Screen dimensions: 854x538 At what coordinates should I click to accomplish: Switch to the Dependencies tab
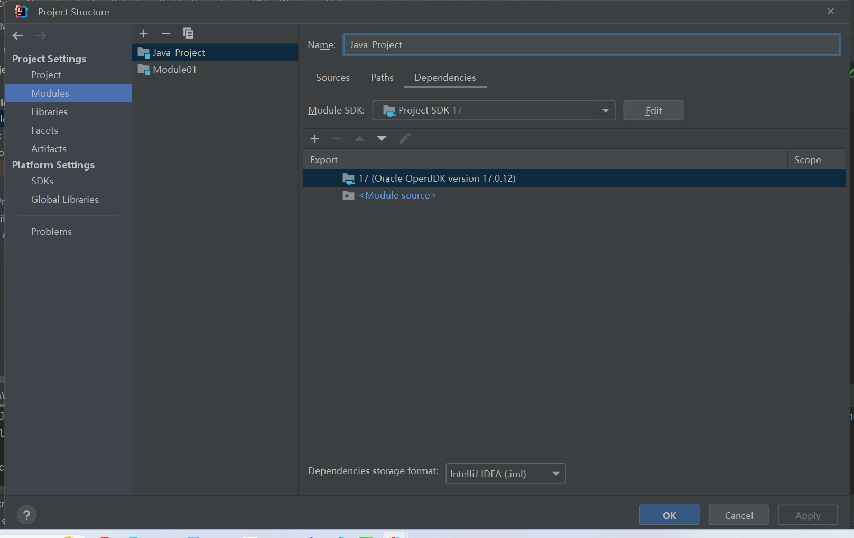pyautogui.click(x=445, y=78)
